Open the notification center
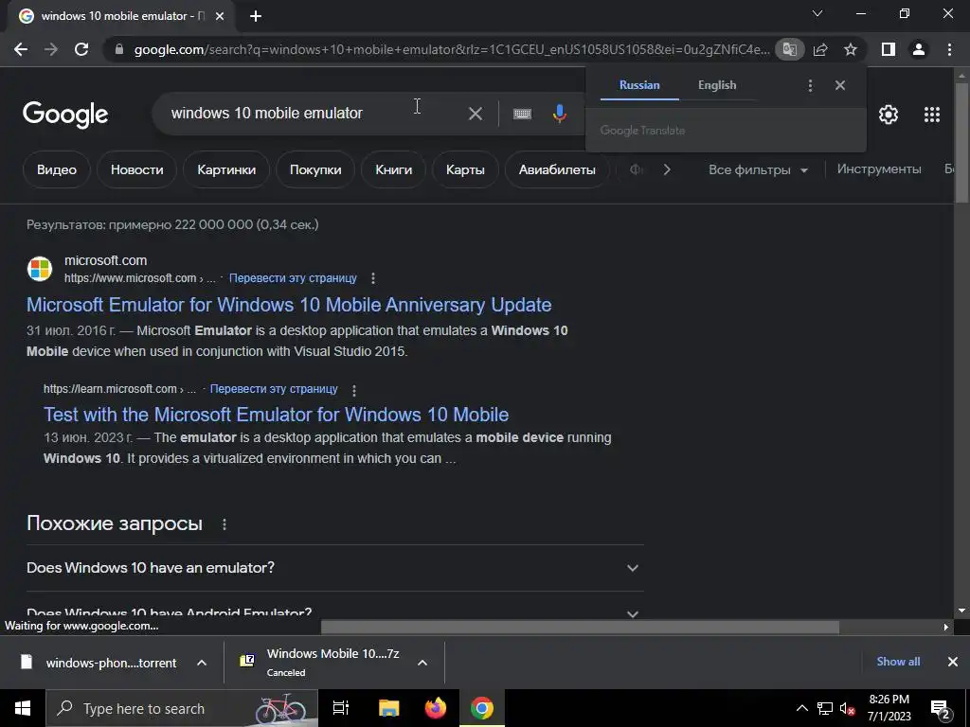The image size is (970, 727). 941,709
